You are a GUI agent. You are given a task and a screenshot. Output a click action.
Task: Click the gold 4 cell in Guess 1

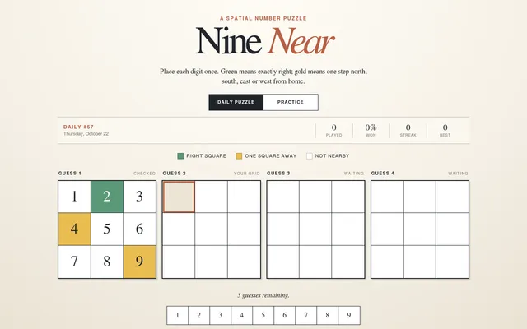click(75, 229)
